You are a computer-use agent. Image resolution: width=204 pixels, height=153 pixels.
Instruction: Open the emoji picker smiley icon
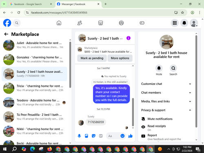coord(122,136)
